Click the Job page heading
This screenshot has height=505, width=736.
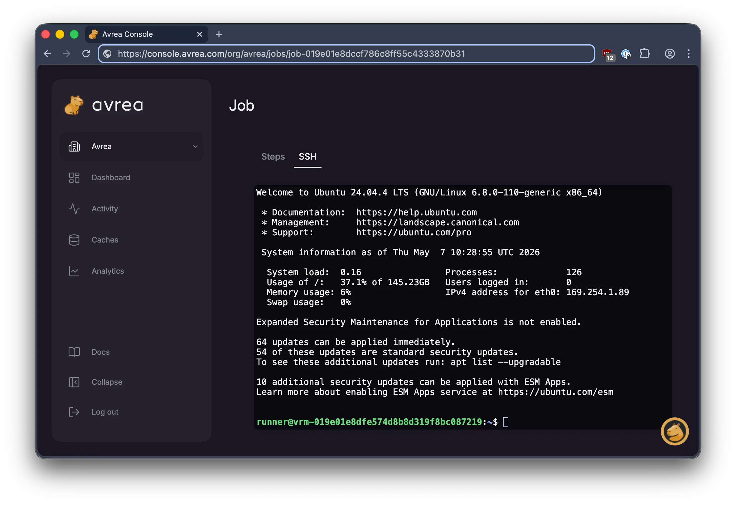tap(242, 106)
